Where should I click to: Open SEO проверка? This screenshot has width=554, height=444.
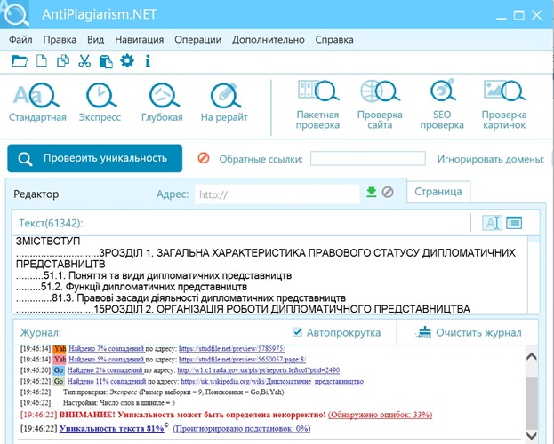tap(442, 105)
